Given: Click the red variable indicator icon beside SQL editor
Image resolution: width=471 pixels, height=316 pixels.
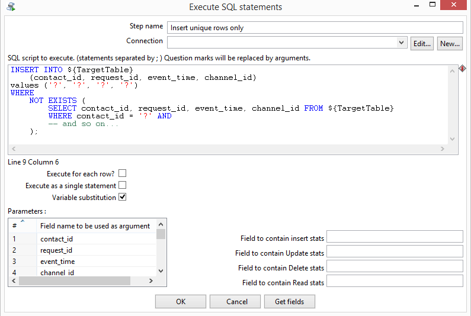Looking at the screenshot, I should coord(462,69).
